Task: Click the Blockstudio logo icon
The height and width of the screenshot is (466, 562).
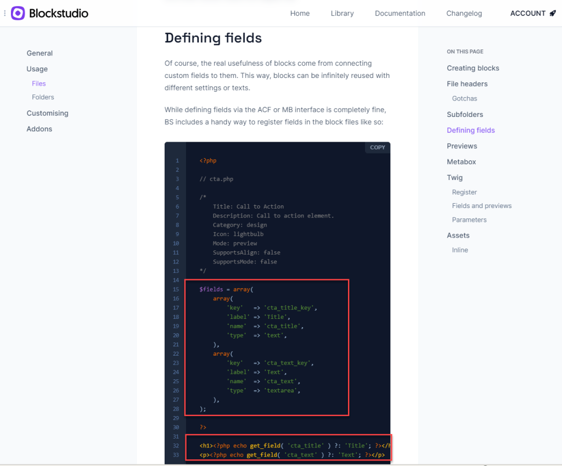Action: coord(18,13)
